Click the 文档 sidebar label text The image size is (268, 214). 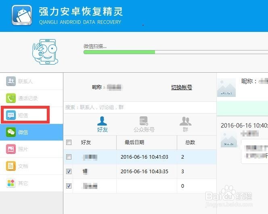(x=23, y=166)
